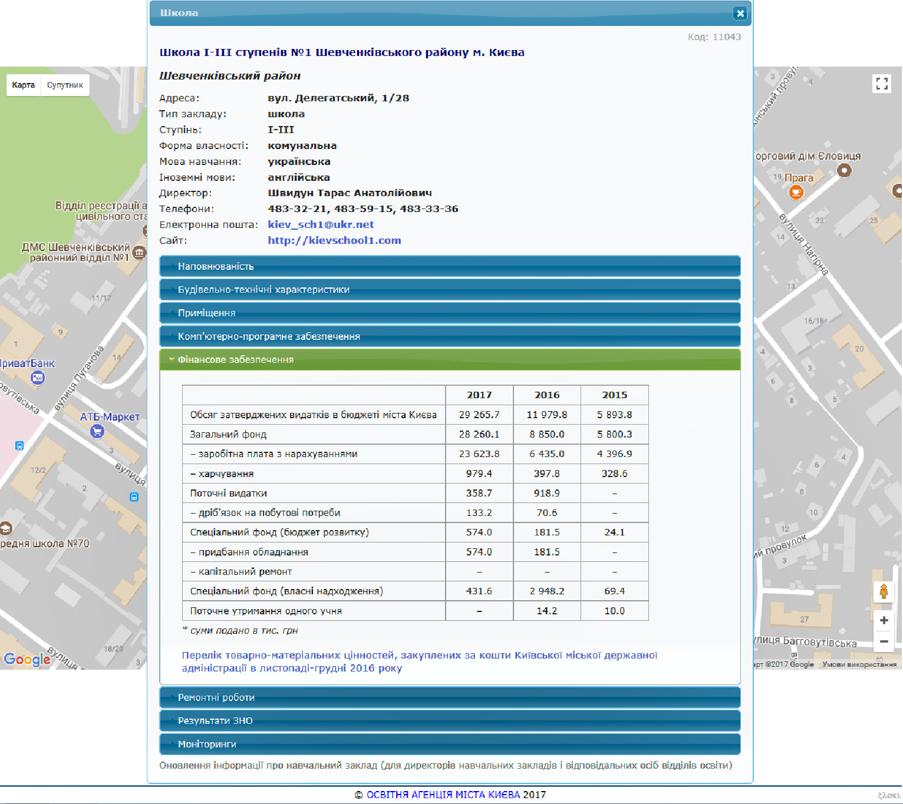
Task: Toggle fullscreen map view icon
Action: coord(881,84)
